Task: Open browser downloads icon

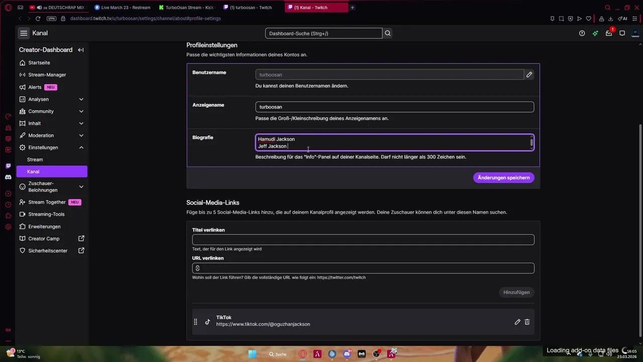Action: pyautogui.click(x=610, y=19)
